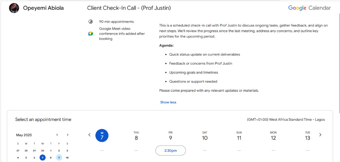
Task: Select Tuesday 13 in the week header
Action: pos(308,136)
